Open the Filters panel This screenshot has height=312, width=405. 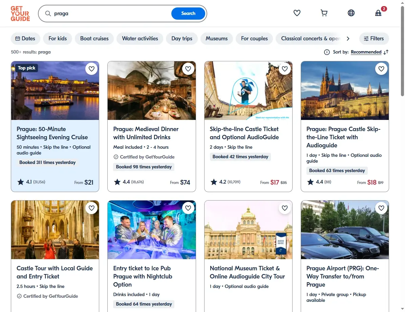pos(374,39)
